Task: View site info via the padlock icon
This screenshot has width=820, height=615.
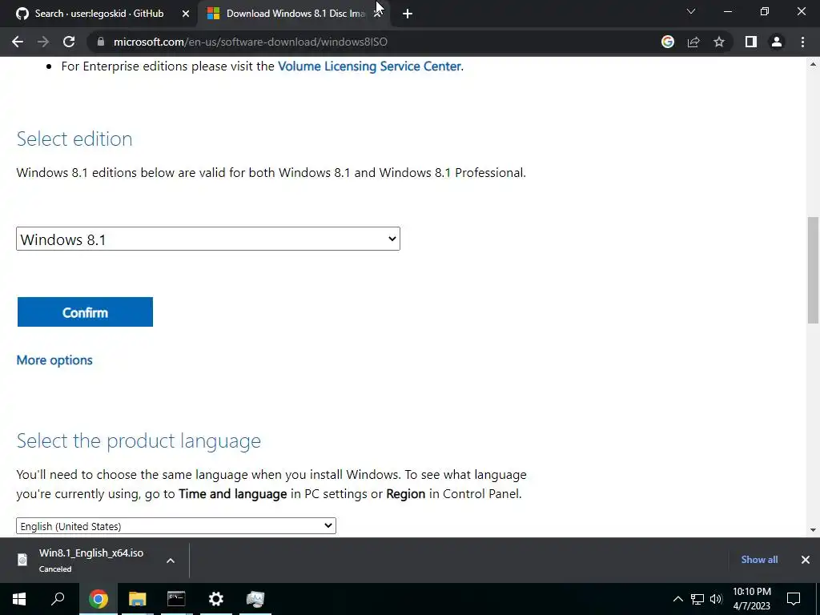Action: pyautogui.click(x=101, y=42)
